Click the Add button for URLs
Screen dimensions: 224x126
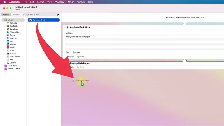[x=68, y=52]
